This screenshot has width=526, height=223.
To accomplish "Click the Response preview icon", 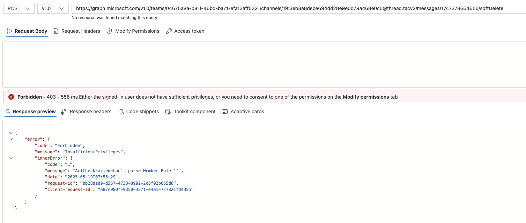I will click(x=8, y=111).
